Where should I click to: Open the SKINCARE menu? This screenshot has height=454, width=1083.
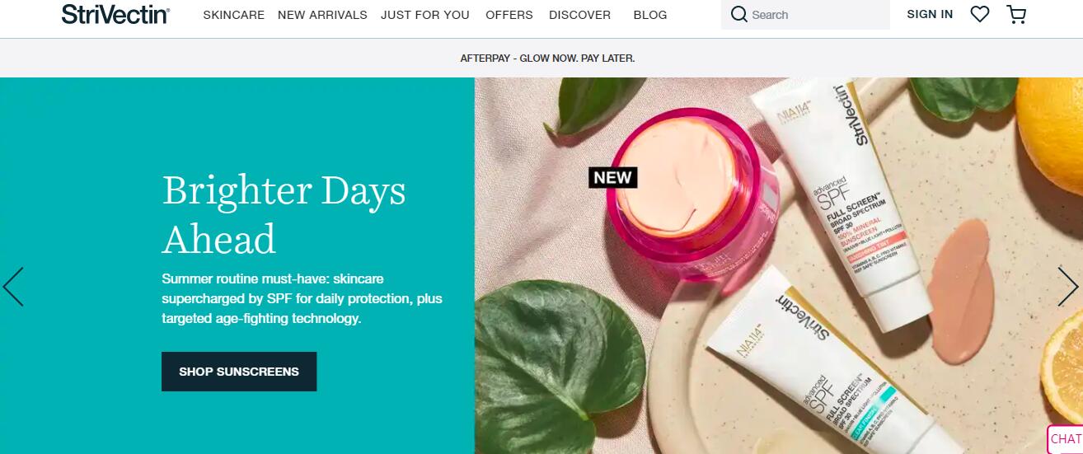[x=234, y=15]
